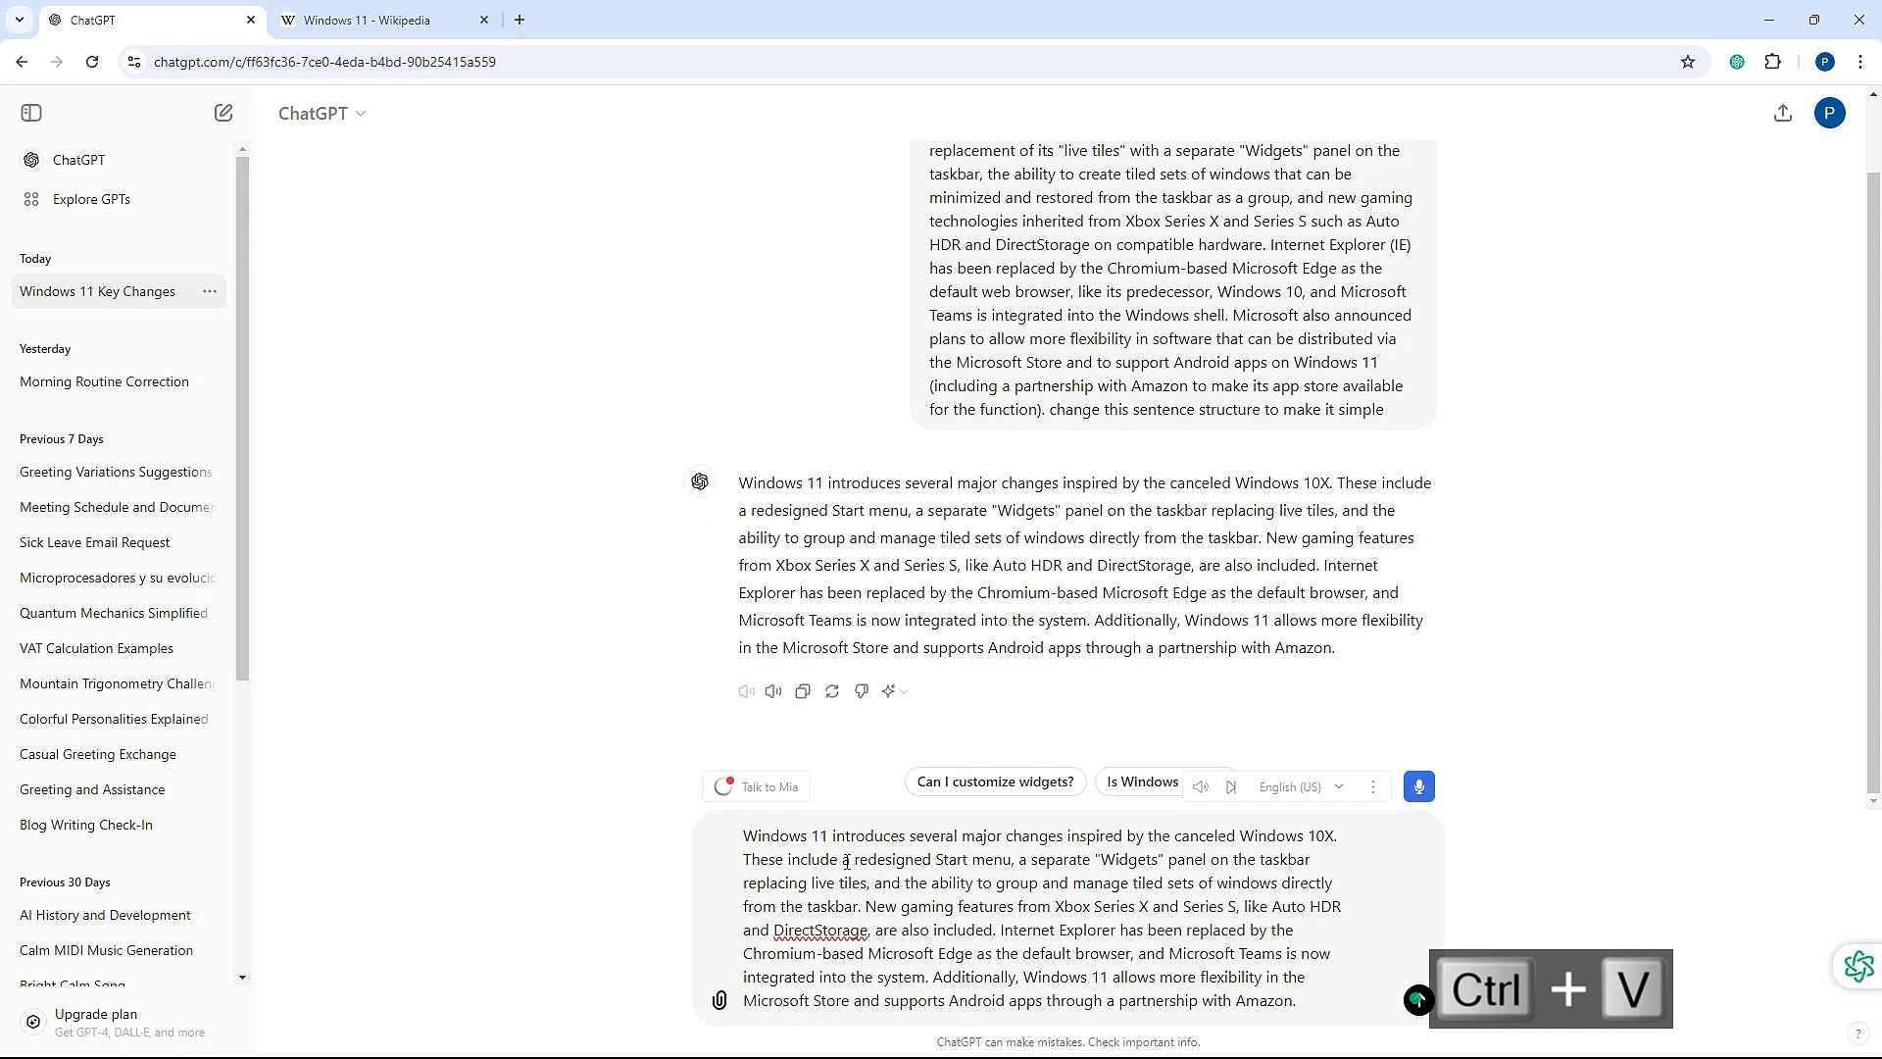Viewport: 1882px width, 1059px height.
Task: Open the profile avatar in top right
Action: (x=1830, y=113)
